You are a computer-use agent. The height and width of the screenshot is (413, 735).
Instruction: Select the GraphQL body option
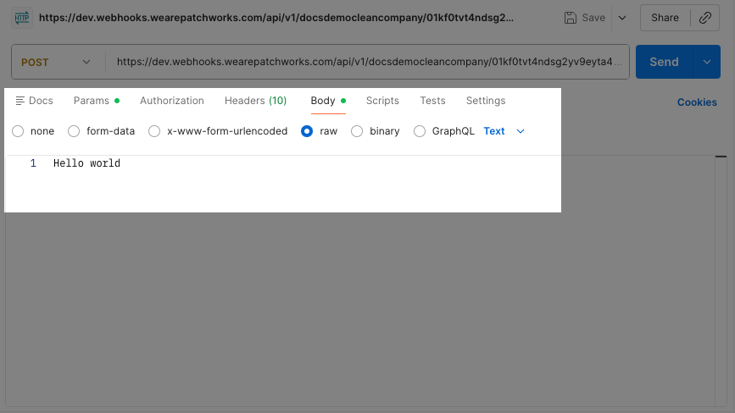420,131
